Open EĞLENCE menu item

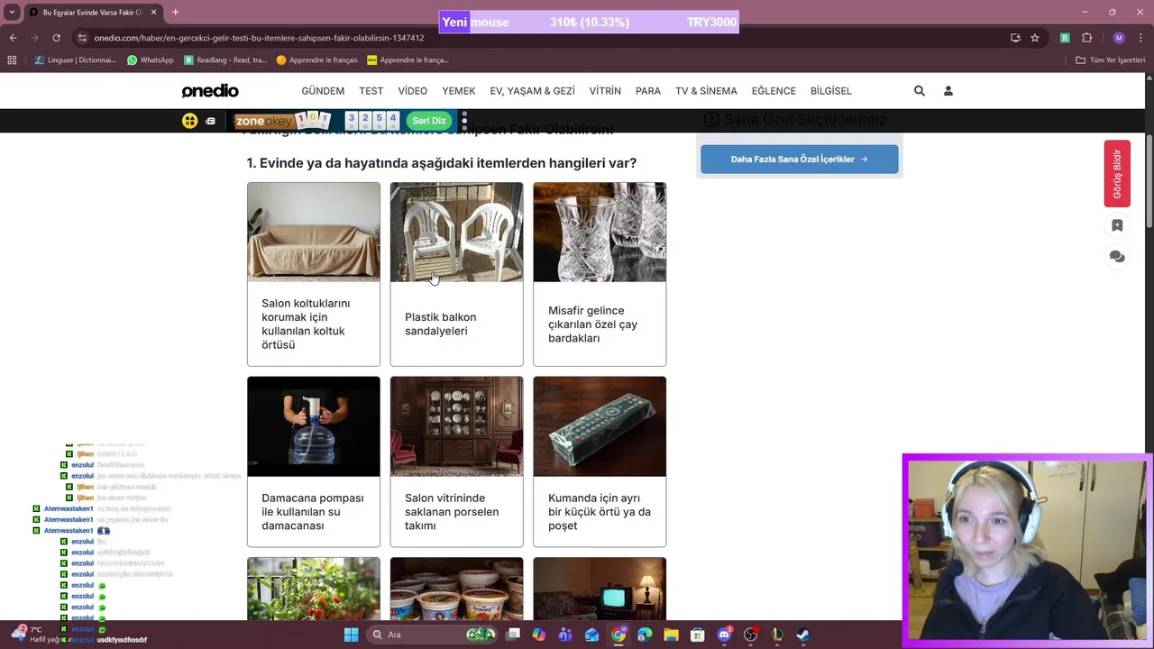coord(774,91)
